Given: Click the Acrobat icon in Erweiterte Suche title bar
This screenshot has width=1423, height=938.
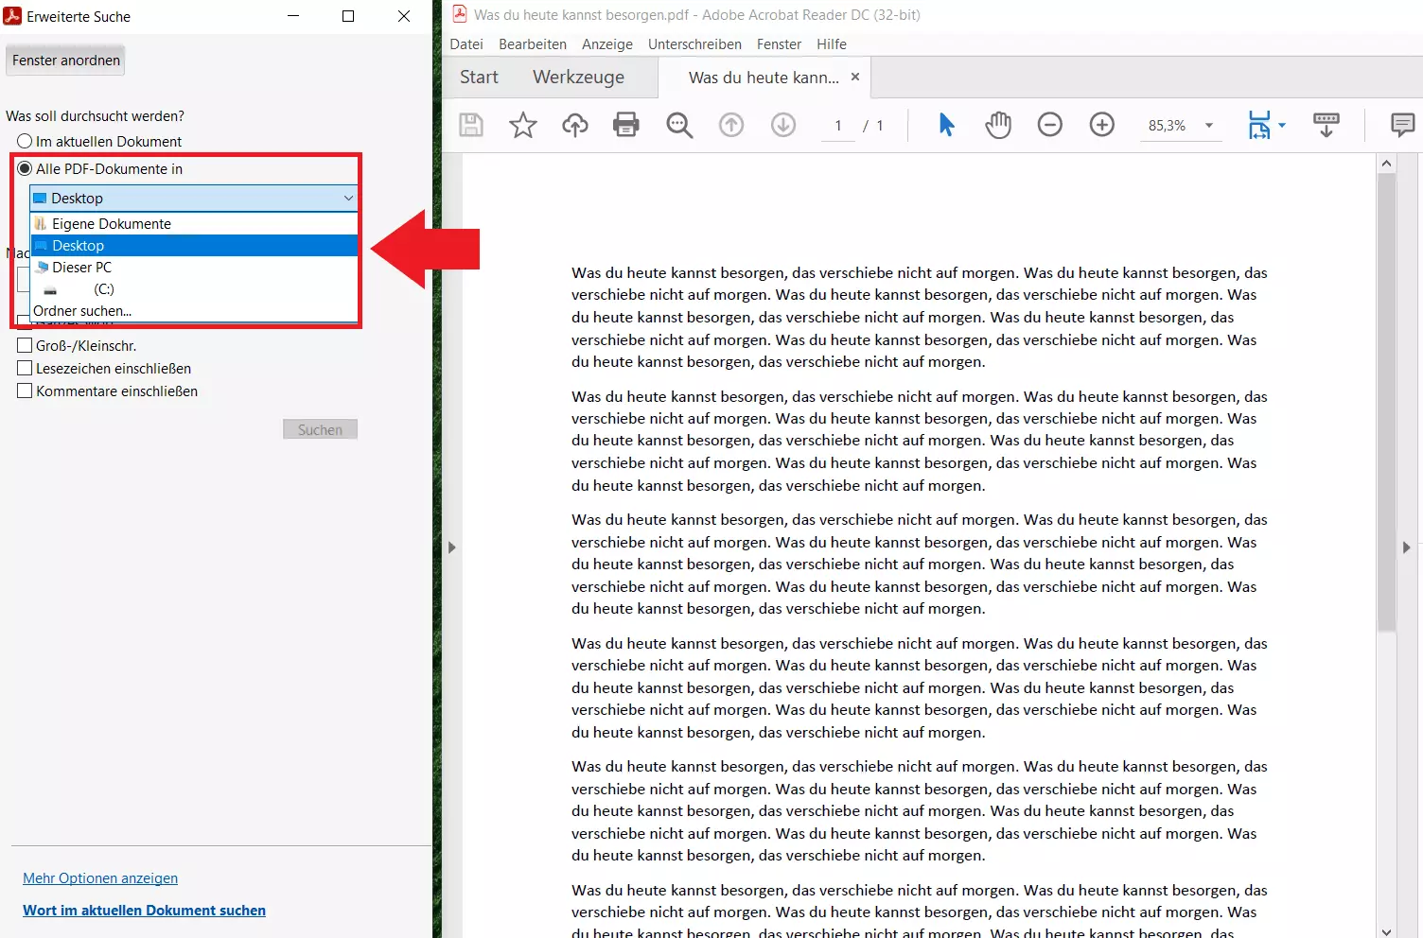Looking at the screenshot, I should pyautogui.click(x=13, y=16).
